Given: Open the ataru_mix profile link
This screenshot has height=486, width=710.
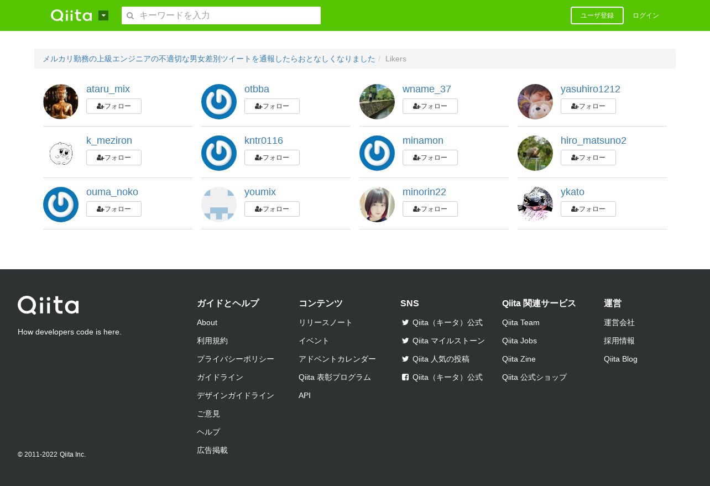Looking at the screenshot, I should point(108,89).
